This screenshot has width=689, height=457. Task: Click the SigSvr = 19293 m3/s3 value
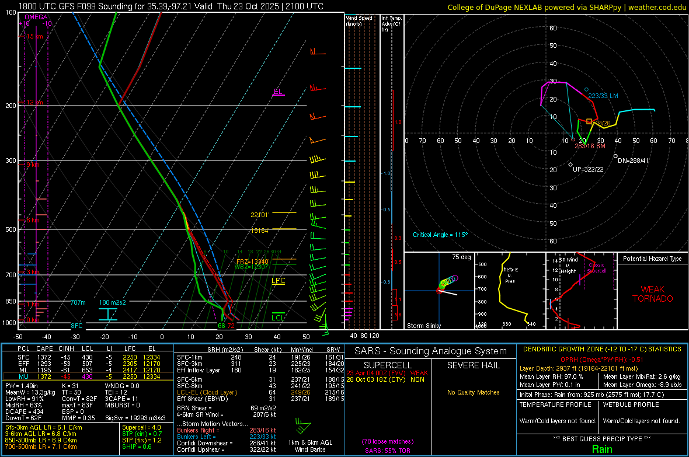point(135,418)
